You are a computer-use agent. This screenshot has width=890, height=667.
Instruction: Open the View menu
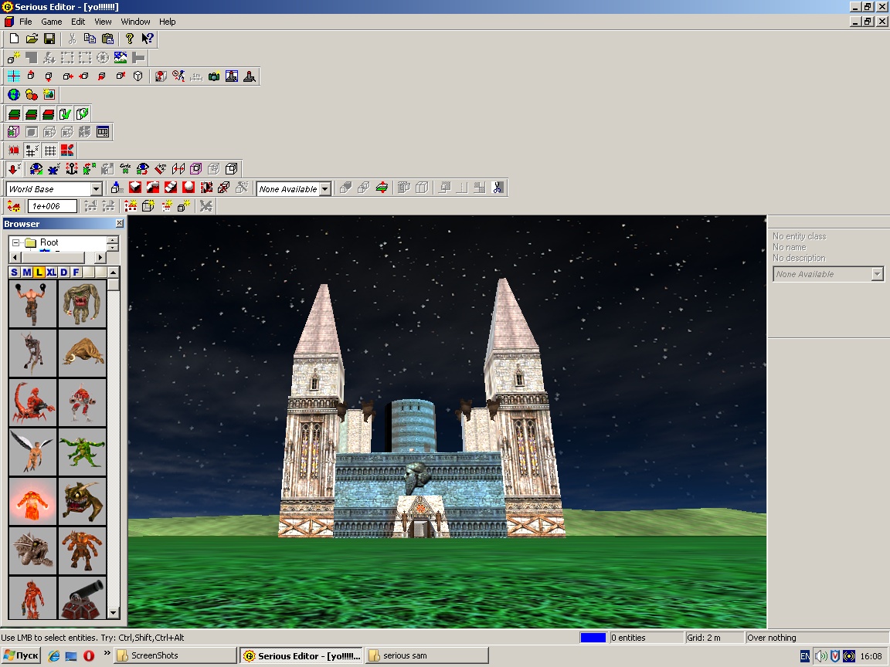pyautogui.click(x=103, y=22)
